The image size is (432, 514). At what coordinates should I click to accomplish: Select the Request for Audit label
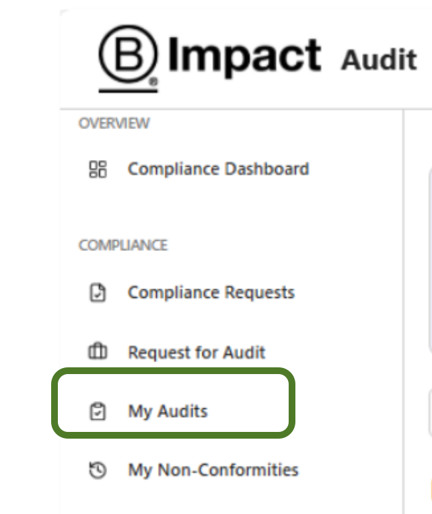(x=196, y=353)
